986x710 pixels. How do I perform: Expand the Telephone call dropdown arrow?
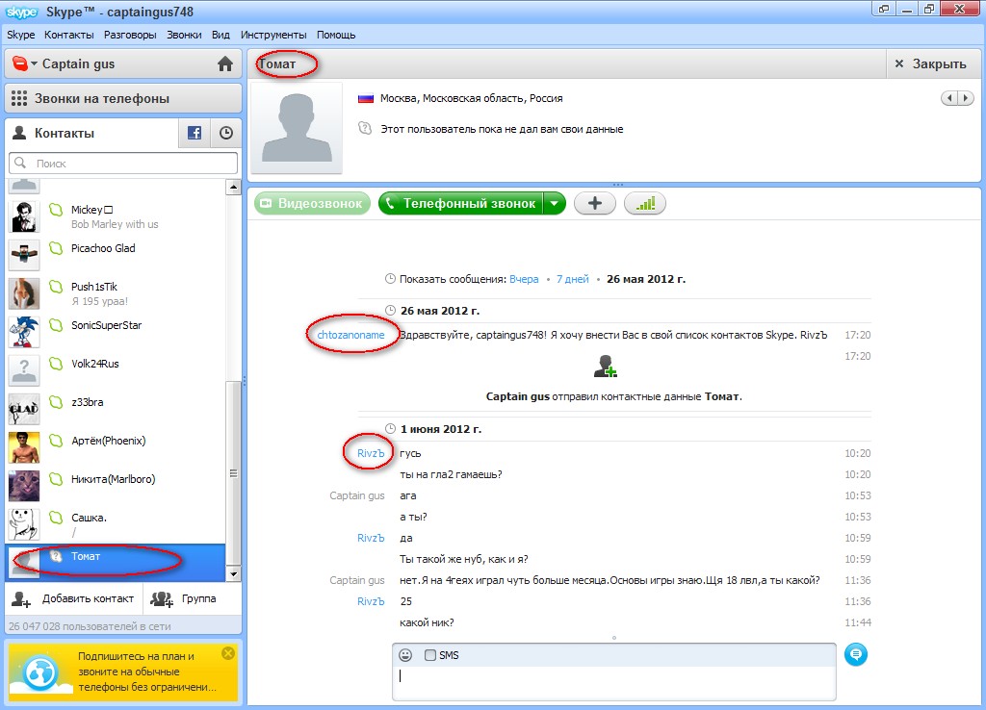pyautogui.click(x=554, y=204)
